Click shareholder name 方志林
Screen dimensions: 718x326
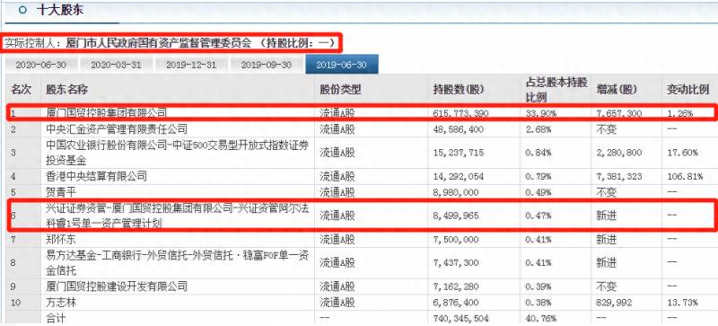61,303
